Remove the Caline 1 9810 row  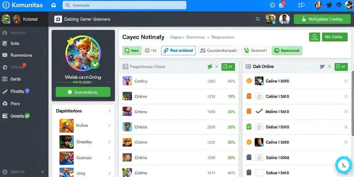pos(346,96)
